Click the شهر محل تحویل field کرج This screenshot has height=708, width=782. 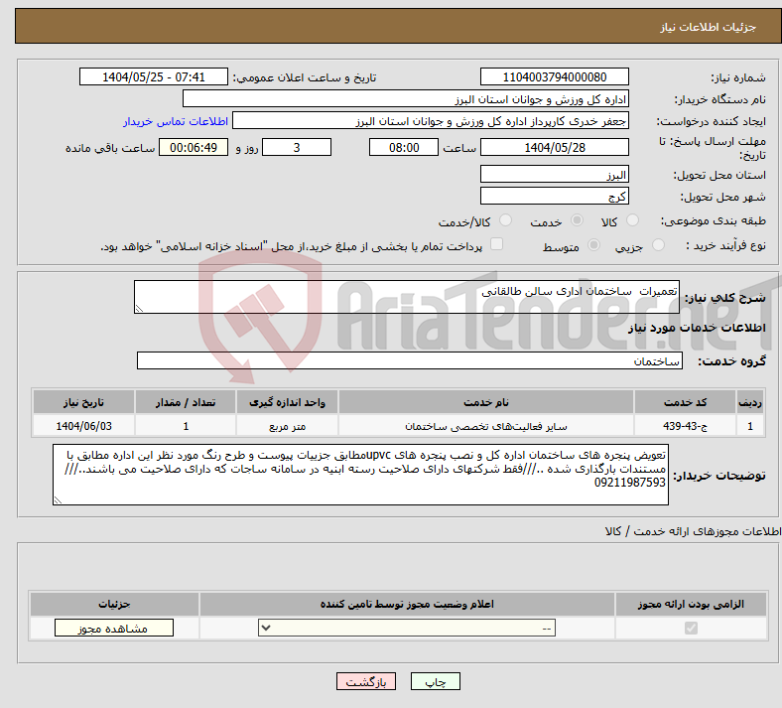pyautogui.click(x=554, y=196)
